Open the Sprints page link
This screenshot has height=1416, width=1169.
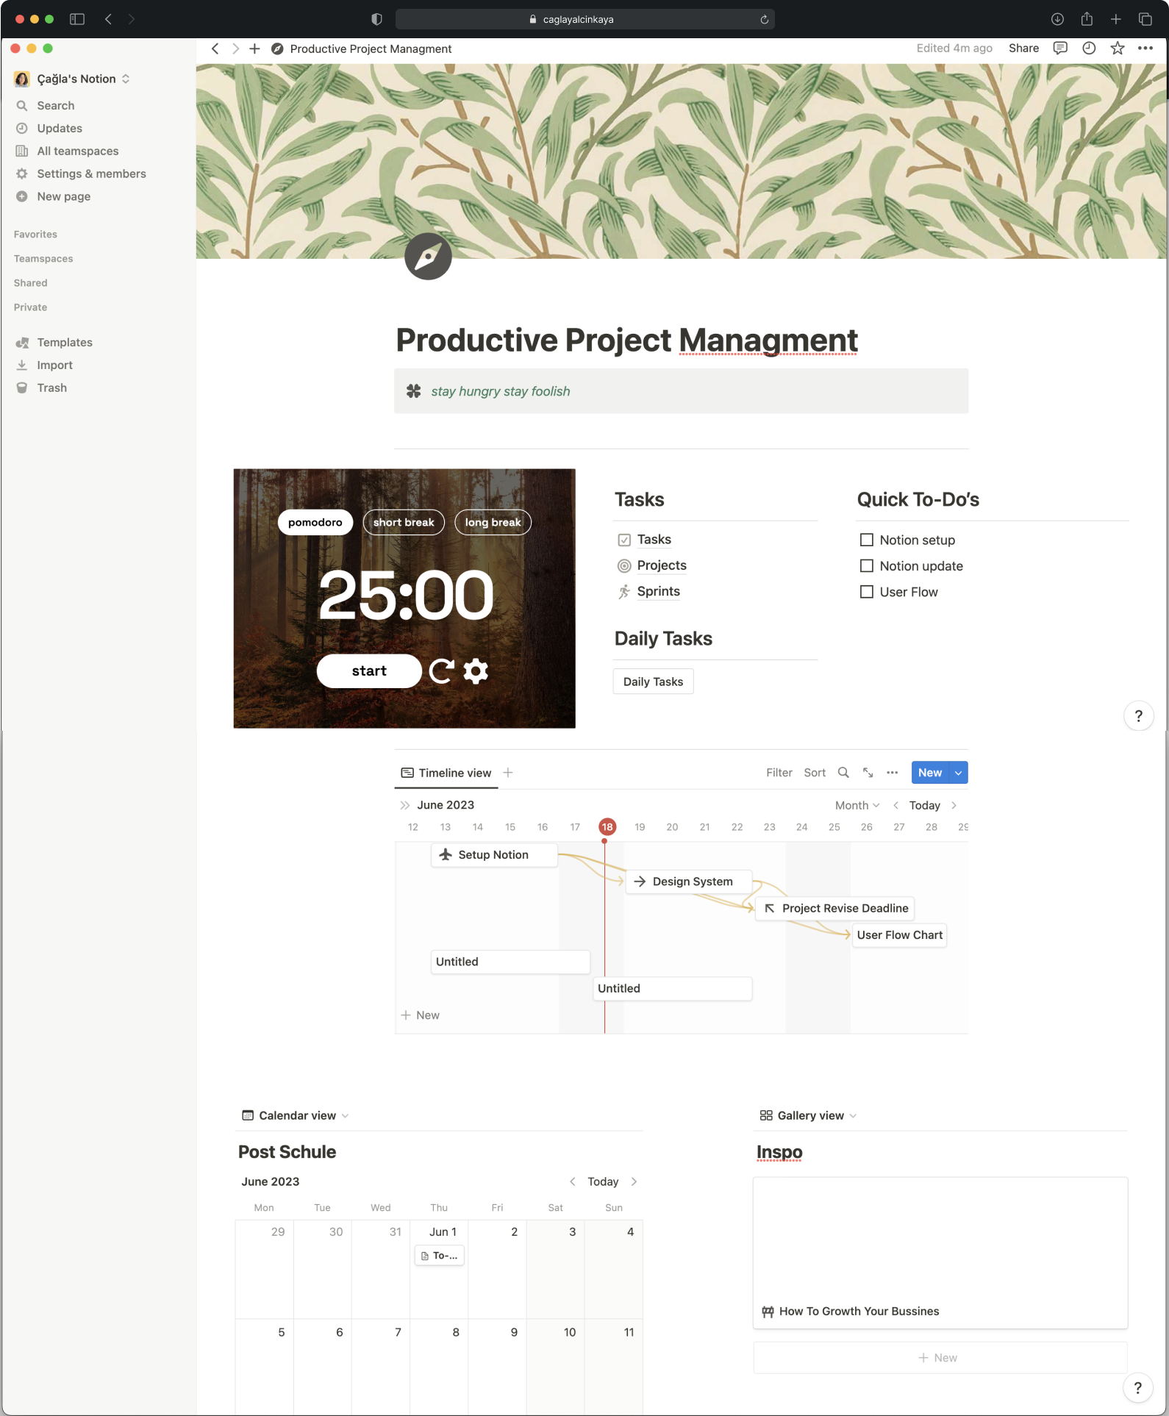pyautogui.click(x=658, y=592)
